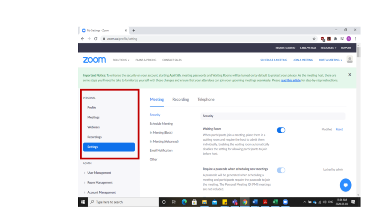Open File Explorer from taskbar

(x=204, y=202)
